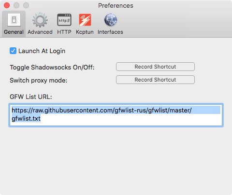The image size is (232, 195).
Task: Switch to the Advanced tab label
Action: coord(40,32)
